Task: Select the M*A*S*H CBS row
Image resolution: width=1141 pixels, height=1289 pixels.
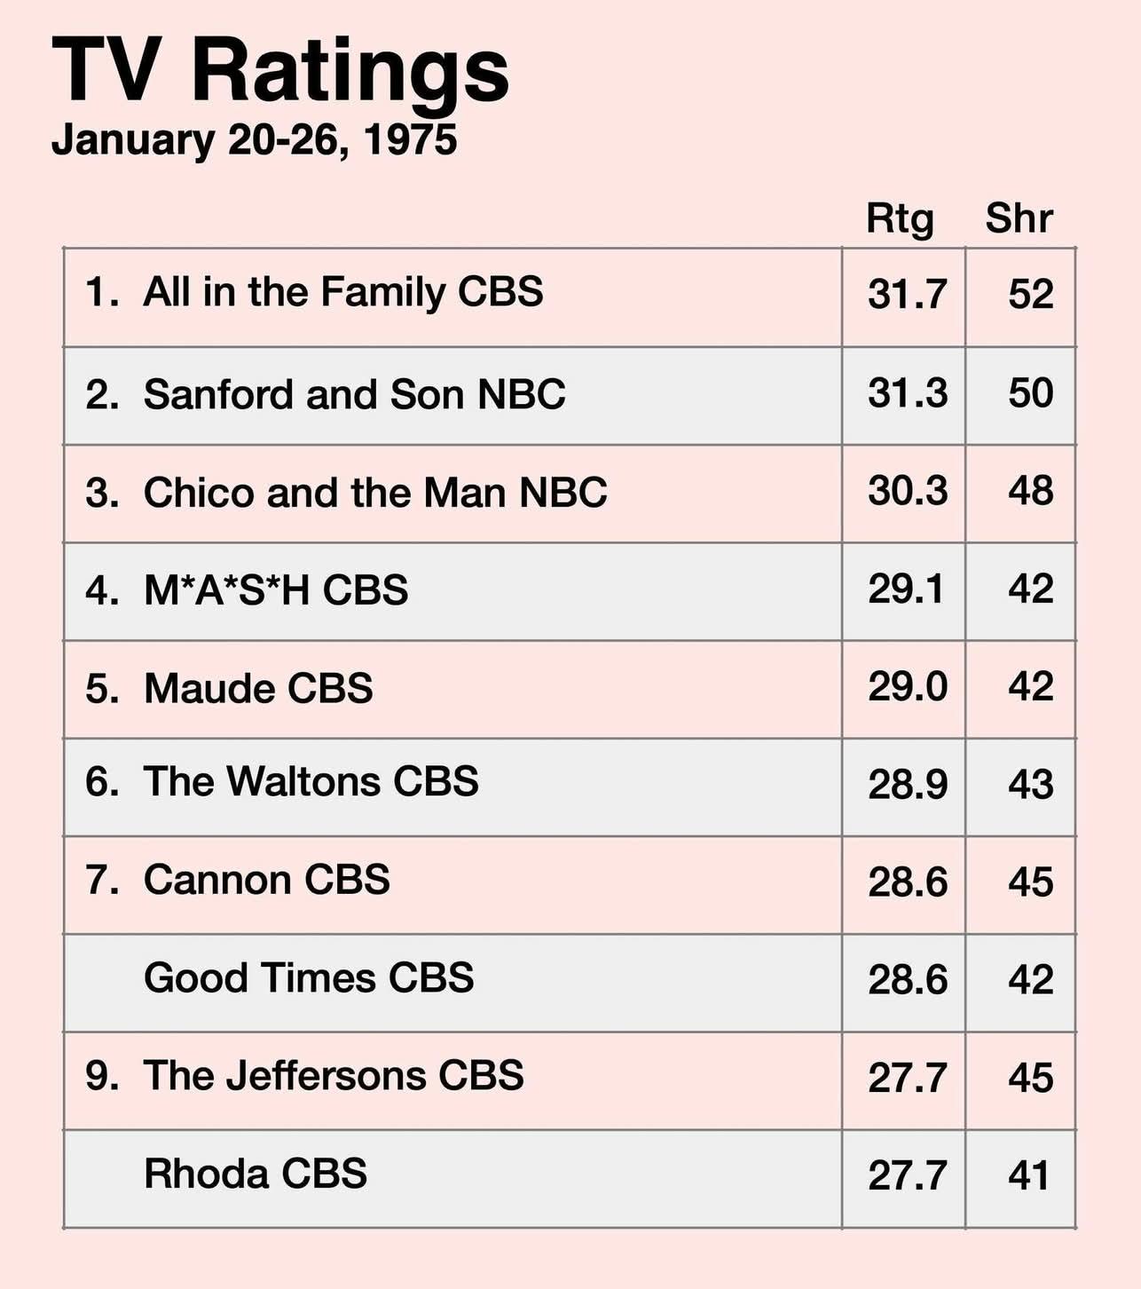Action: click(276, 590)
